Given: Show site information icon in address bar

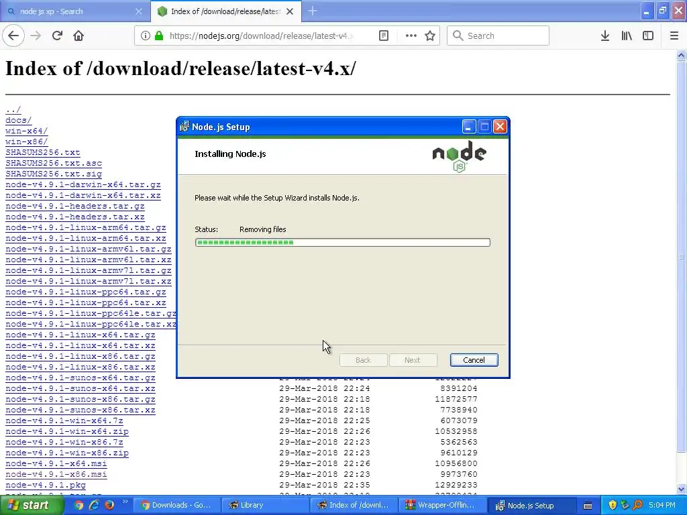Looking at the screenshot, I should pyautogui.click(x=146, y=36).
